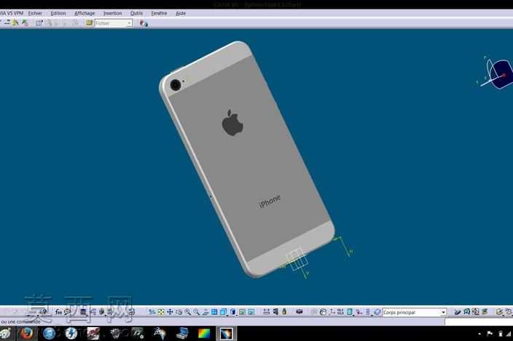The image size is (513, 341).
Task: Select the Rotate view tool
Action: [x=179, y=312]
